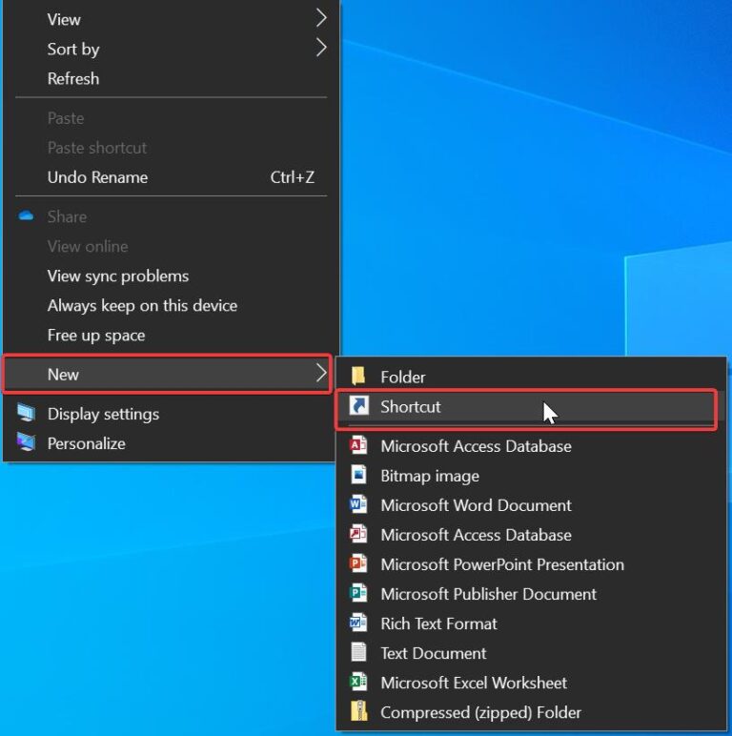Create a new Text Document
The width and height of the screenshot is (732, 736).
433,653
